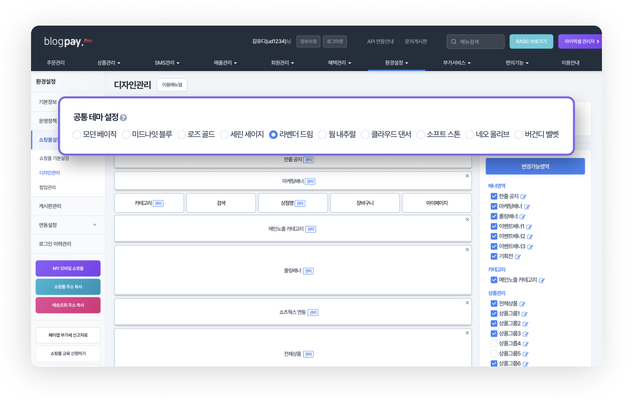Click the edit icon beside 기획전
This screenshot has height=411, width=633.
pos(518,257)
